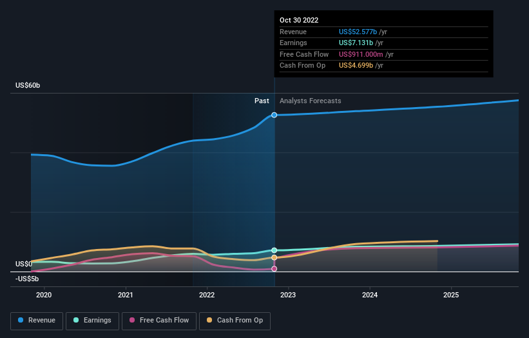Click the blue Revenue legend dot
Viewport: 529px width, 338px height.
(21, 320)
